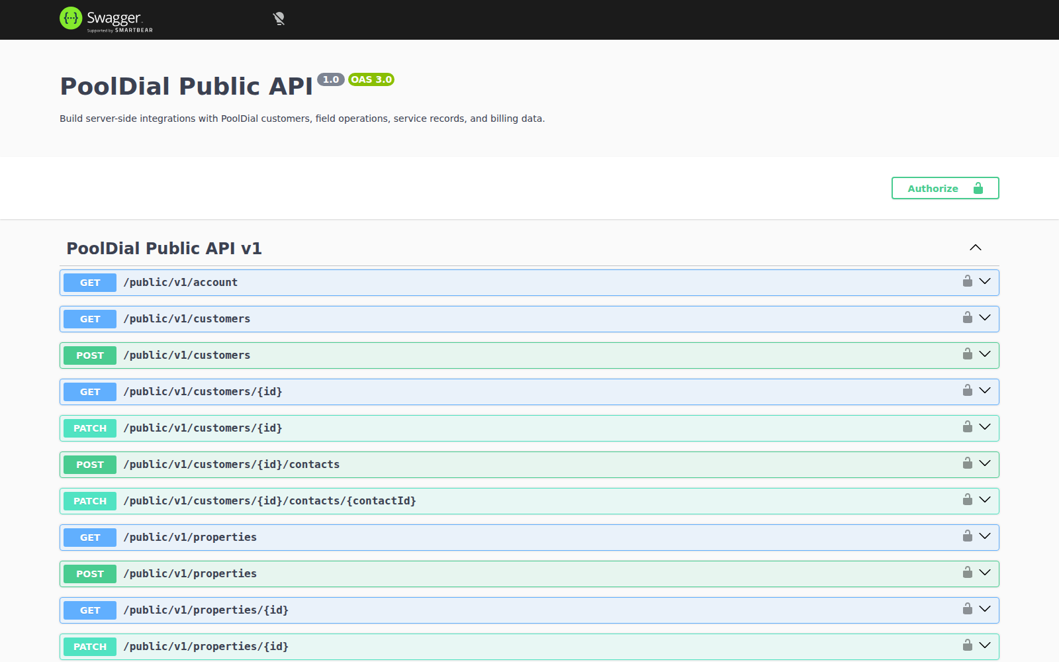Click the lock icon on POST /public/v1/customers

968,354
